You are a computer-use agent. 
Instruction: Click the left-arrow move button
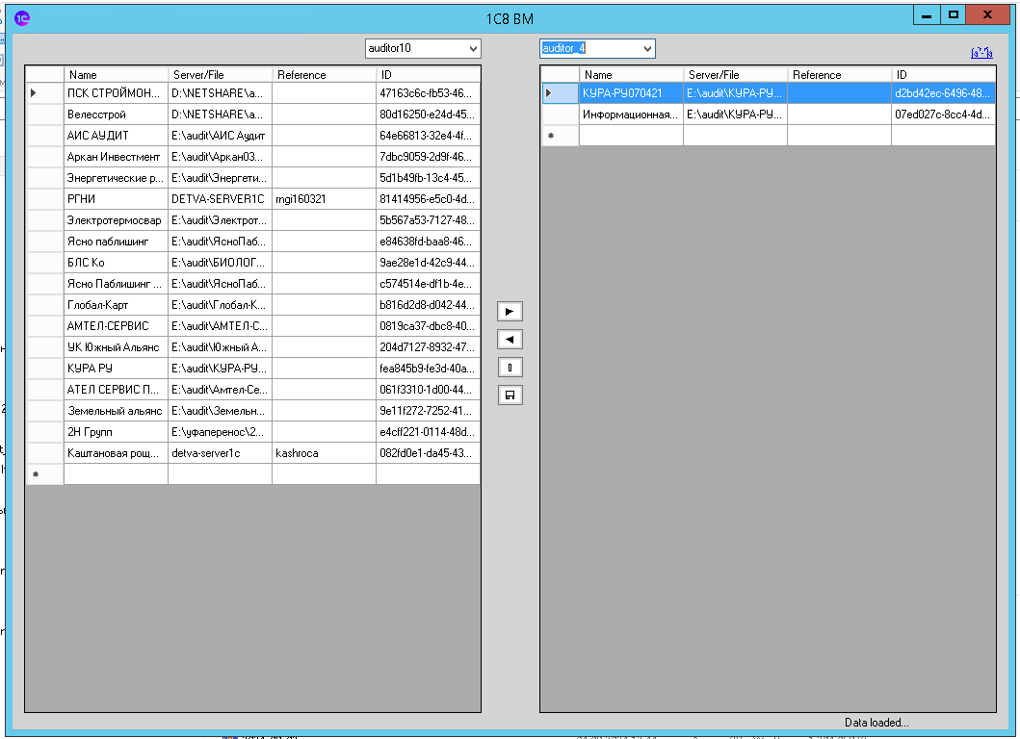[510, 339]
